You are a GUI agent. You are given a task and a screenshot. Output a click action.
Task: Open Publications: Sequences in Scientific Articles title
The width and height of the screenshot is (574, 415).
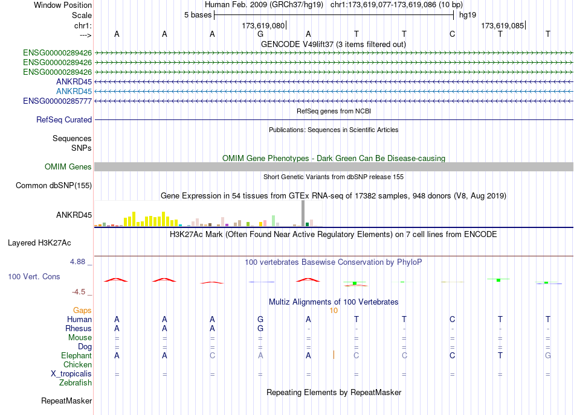coord(334,130)
